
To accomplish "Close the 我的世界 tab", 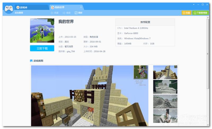I will [x=81, y=7].
